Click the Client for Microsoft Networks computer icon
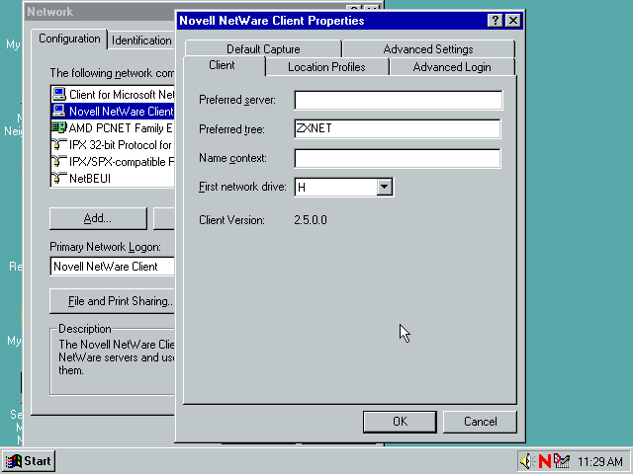Viewport: 633px width, 474px height. coord(59,94)
